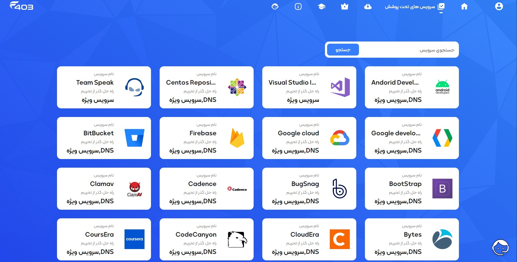Select the Firebase service name
Screen dimensions: 517x262
203,133
